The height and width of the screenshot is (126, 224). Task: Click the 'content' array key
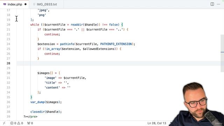click(52, 87)
